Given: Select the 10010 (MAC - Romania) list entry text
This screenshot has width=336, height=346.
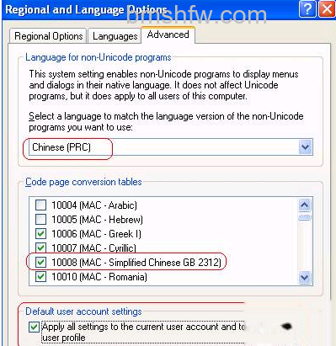Looking at the screenshot, I should point(99,277).
